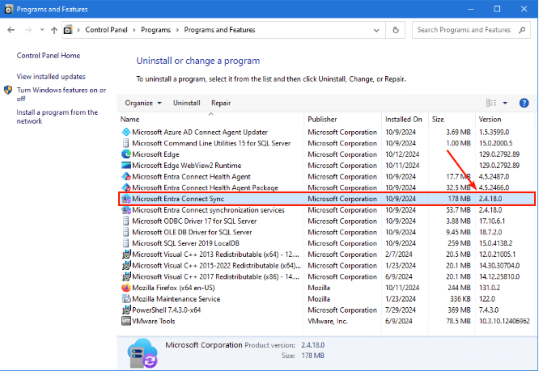Click version '10.3.10.12406962' cell
Viewport: 539px width, 371px height.
point(504,321)
